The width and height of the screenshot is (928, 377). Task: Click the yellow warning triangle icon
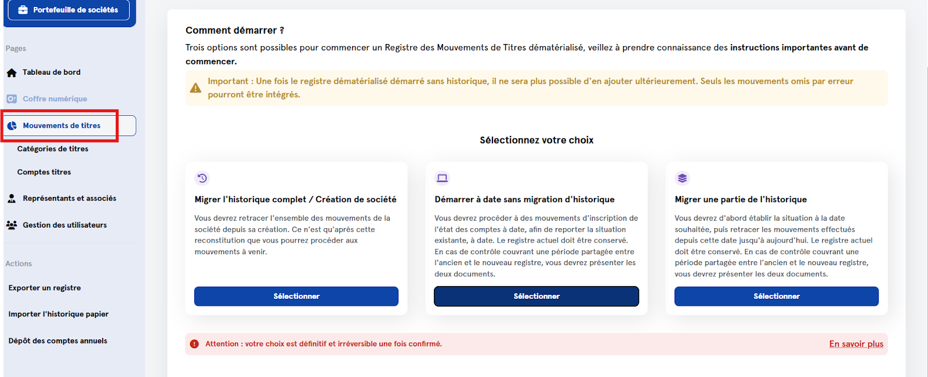point(196,88)
